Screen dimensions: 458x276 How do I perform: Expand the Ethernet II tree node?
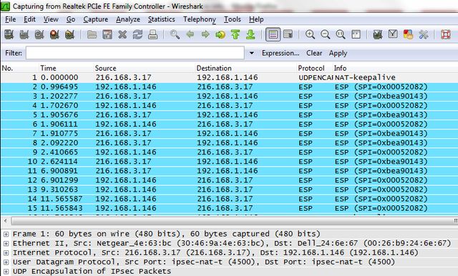pyautogui.click(x=6, y=243)
